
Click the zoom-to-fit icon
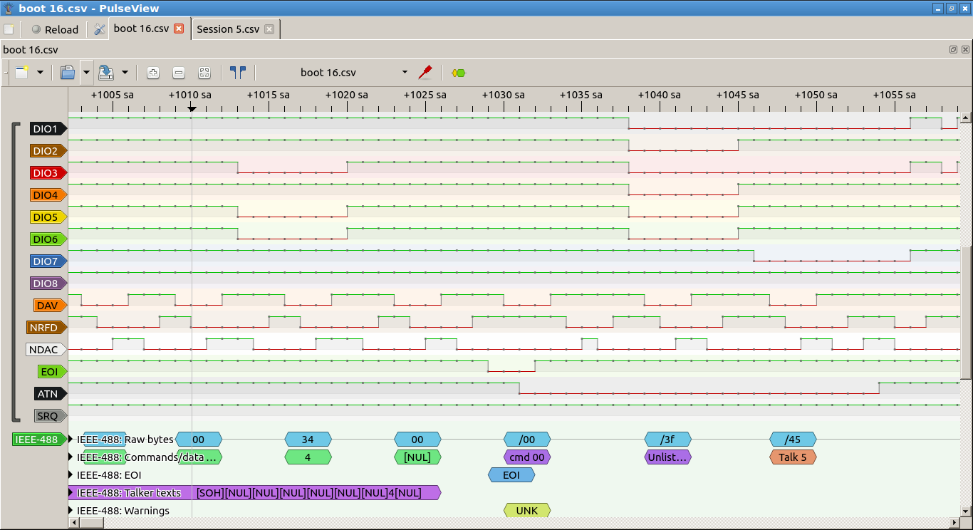(x=204, y=73)
